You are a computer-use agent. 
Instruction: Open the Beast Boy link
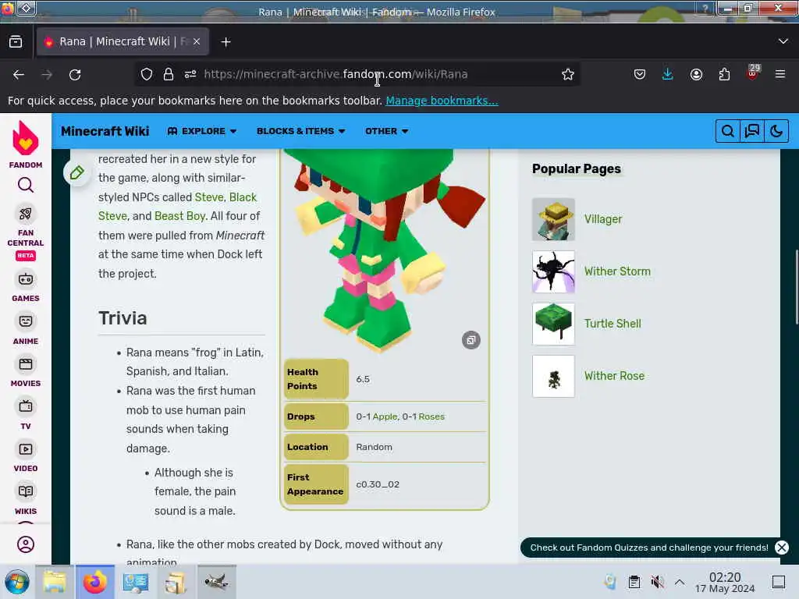[x=180, y=216]
